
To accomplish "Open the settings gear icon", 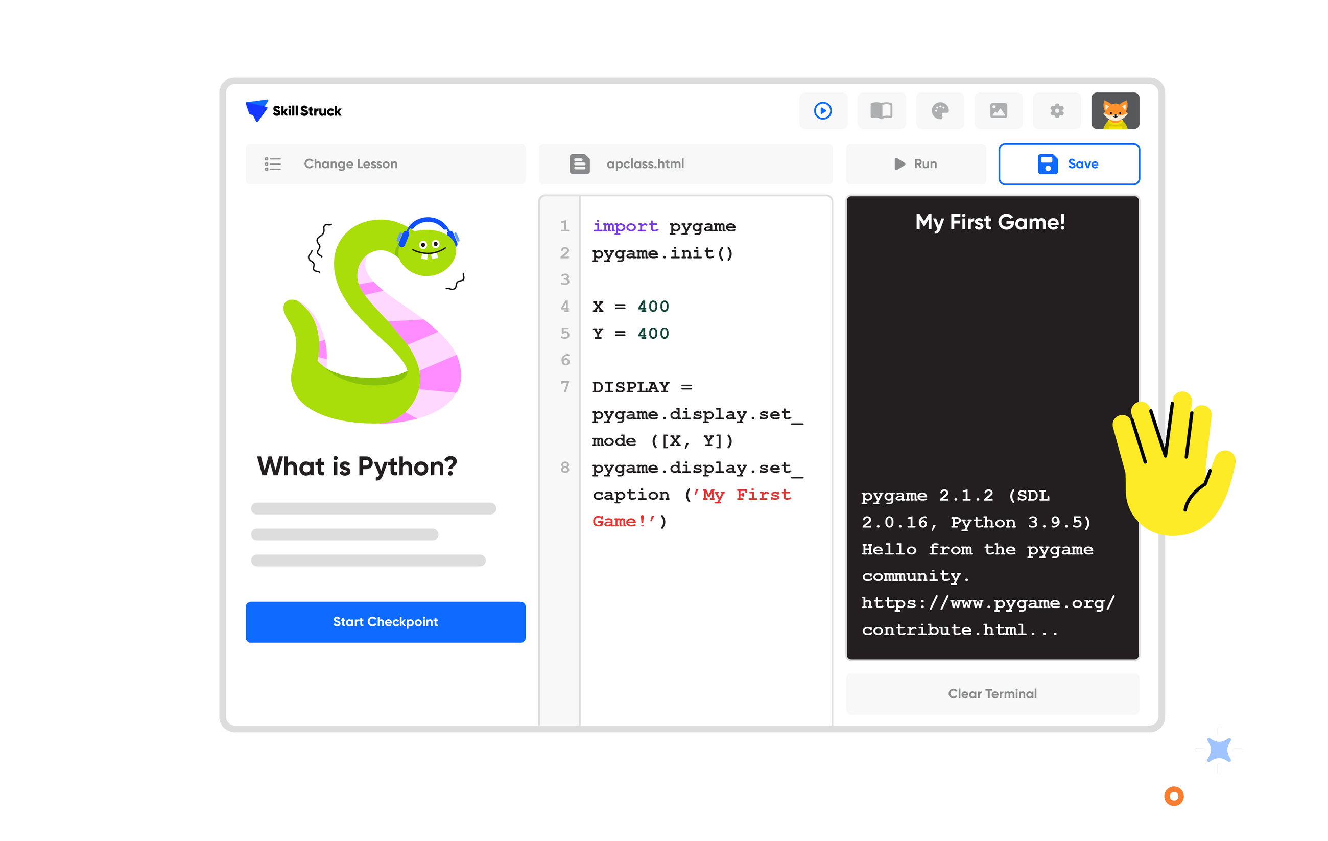I will tap(1056, 111).
